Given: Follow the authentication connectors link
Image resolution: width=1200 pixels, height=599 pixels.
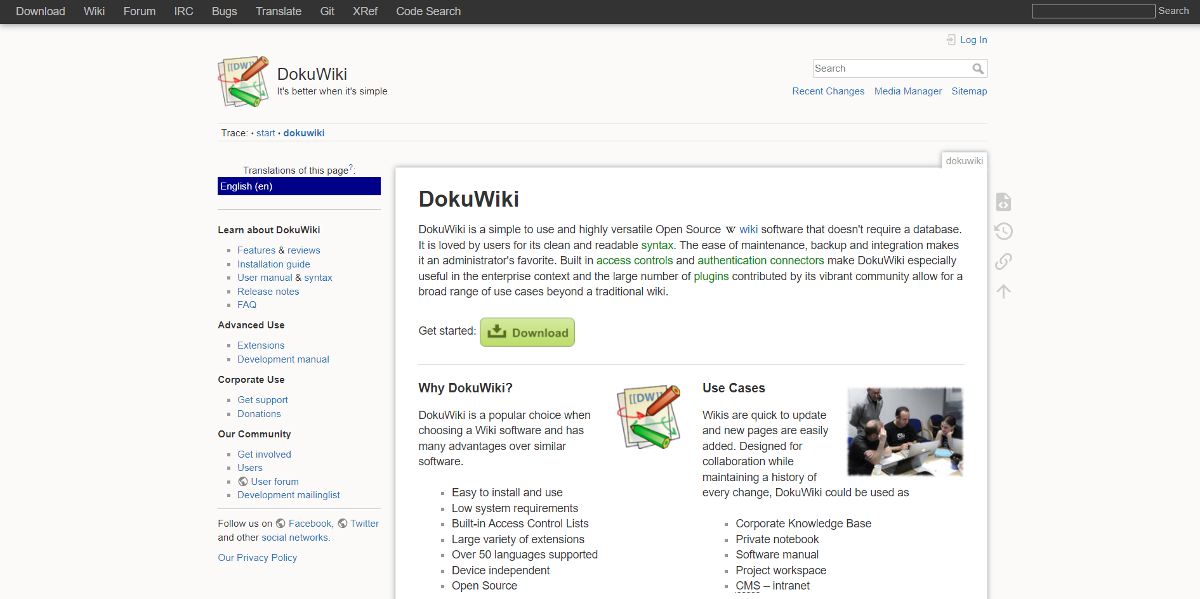Looking at the screenshot, I should (x=761, y=261).
